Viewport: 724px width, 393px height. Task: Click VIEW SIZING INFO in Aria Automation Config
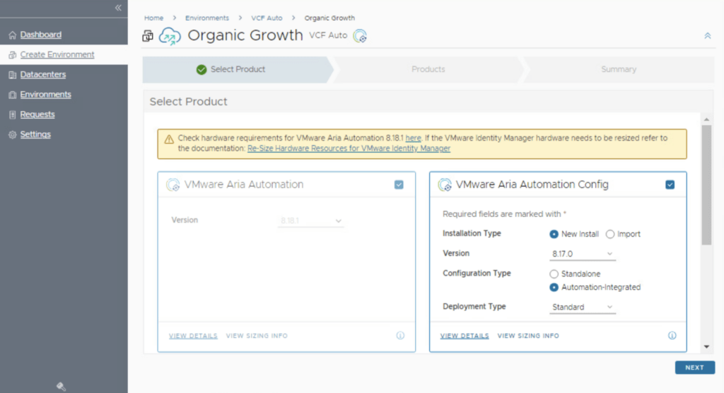point(528,336)
